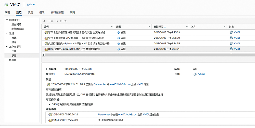Image resolution: width=255 pixels, height=128 pixels.
Task: Open the 工作 column filter dropdown
Action: [224, 27]
